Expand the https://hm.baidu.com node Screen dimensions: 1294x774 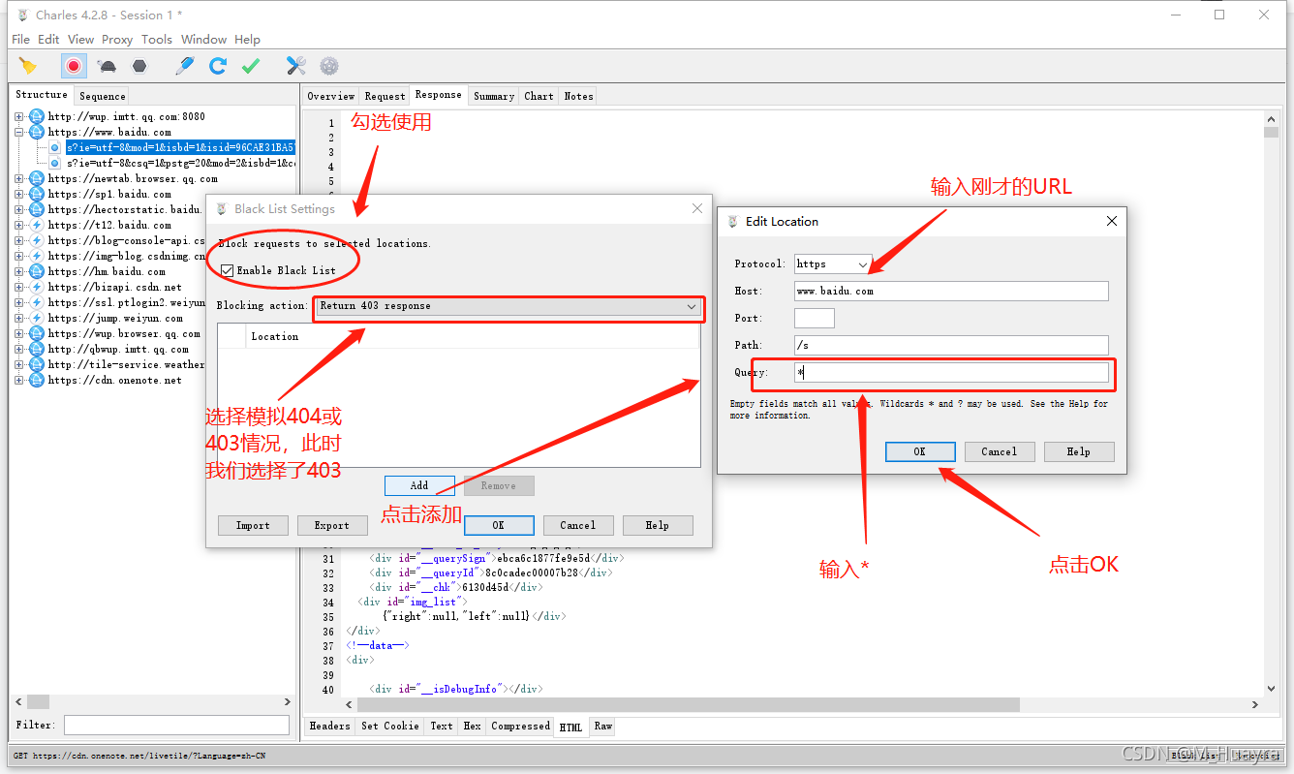click(18, 271)
